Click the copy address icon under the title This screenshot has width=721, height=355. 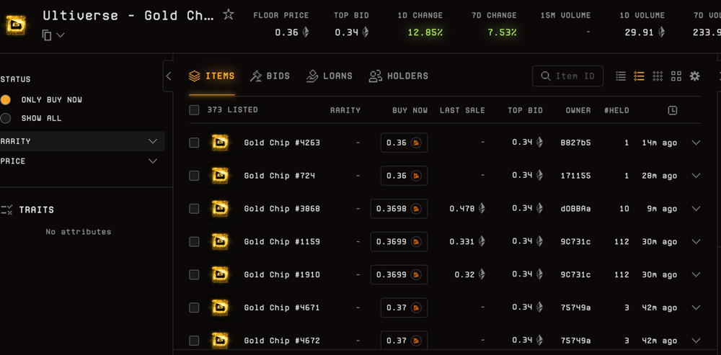point(47,35)
